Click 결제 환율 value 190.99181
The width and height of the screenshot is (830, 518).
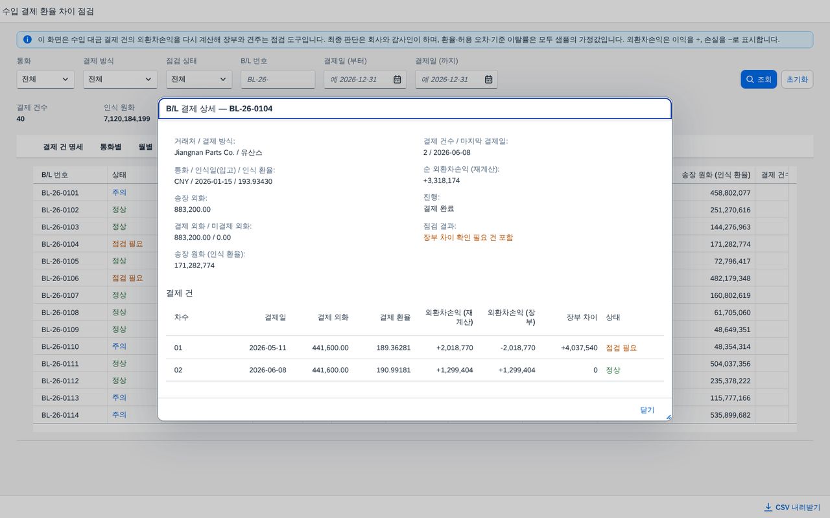tap(394, 370)
